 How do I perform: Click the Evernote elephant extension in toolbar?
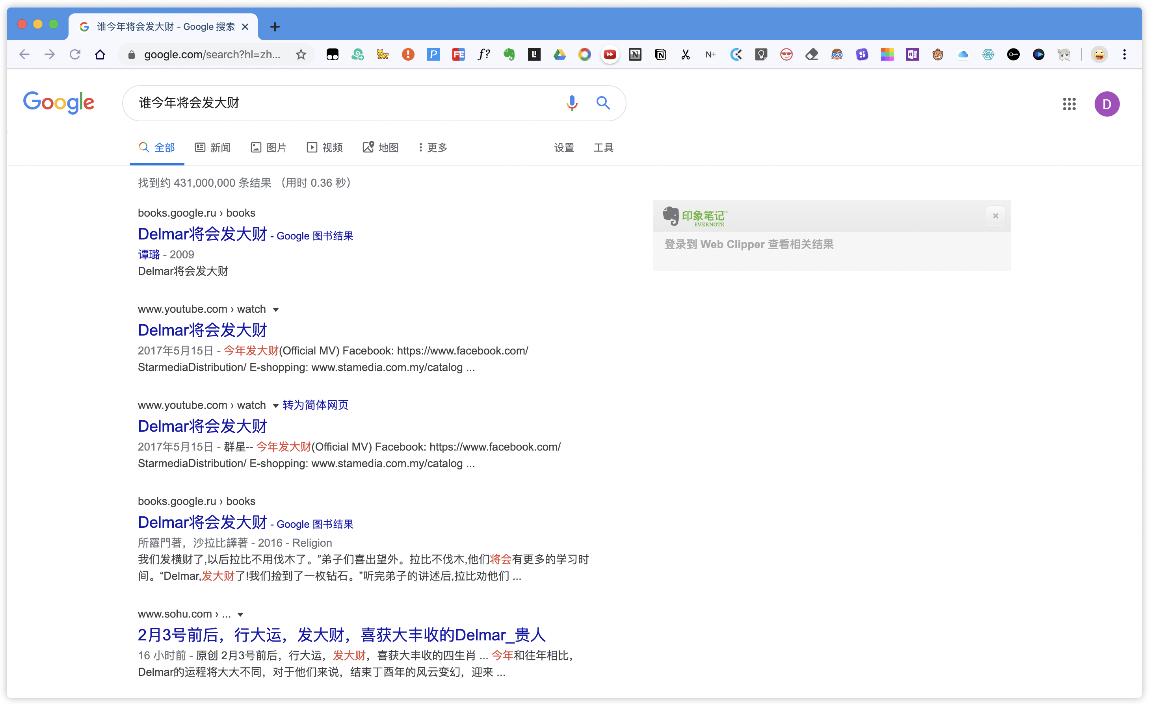509,55
